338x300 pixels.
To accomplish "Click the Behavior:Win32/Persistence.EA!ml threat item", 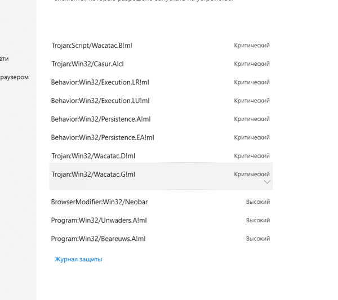I will (102, 137).
